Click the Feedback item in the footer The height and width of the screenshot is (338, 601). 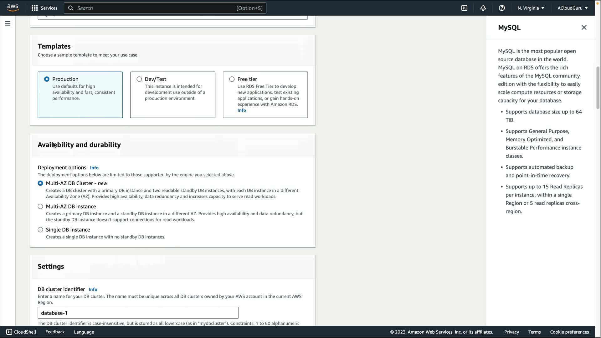pyautogui.click(x=55, y=332)
